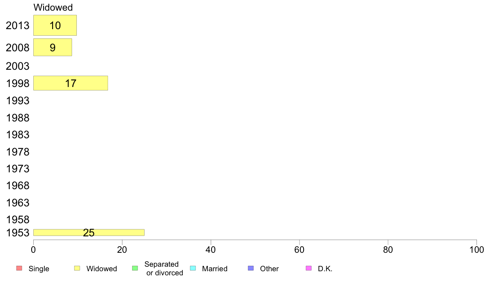Screen dimensions: 488x302
Task: Click the green Separated or divorced swatch
Action: (x=135, y=268)
